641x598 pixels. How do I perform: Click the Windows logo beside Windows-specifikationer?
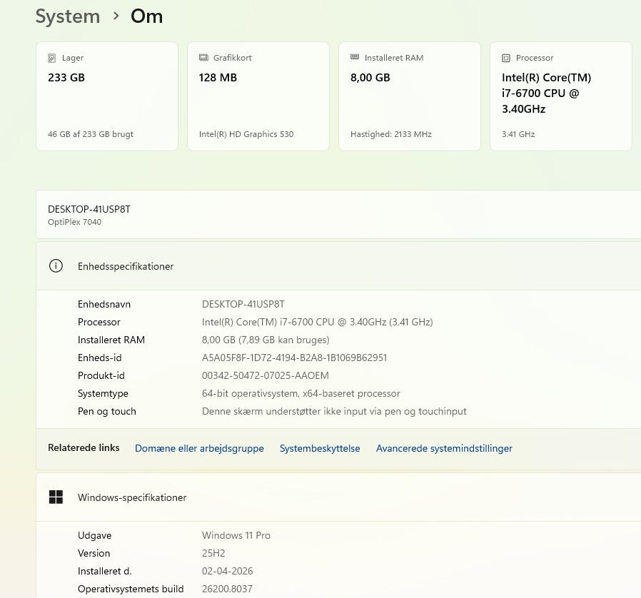click(56, 497)
